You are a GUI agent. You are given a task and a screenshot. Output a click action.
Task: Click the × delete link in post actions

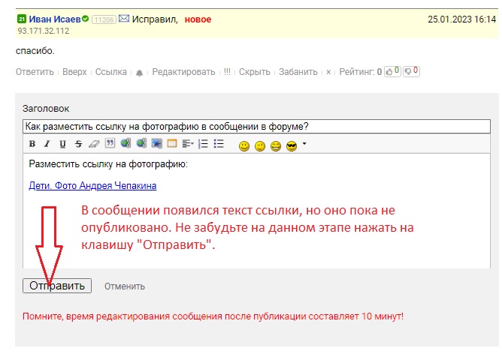[x=328, y=72]
